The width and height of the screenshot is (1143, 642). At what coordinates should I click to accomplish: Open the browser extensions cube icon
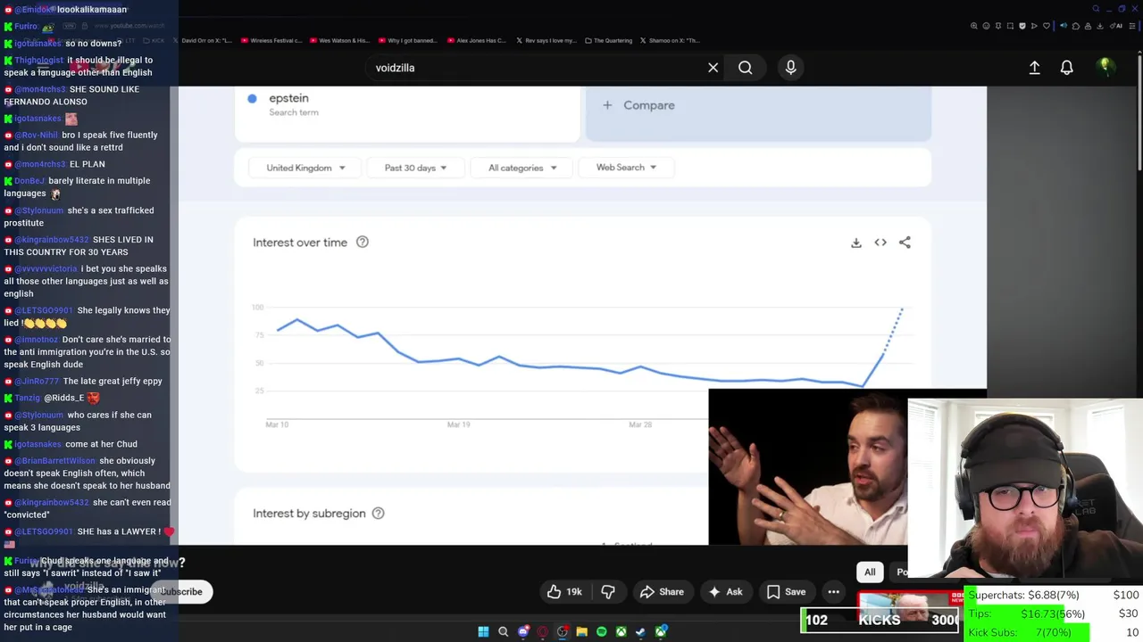(1076, 26)
